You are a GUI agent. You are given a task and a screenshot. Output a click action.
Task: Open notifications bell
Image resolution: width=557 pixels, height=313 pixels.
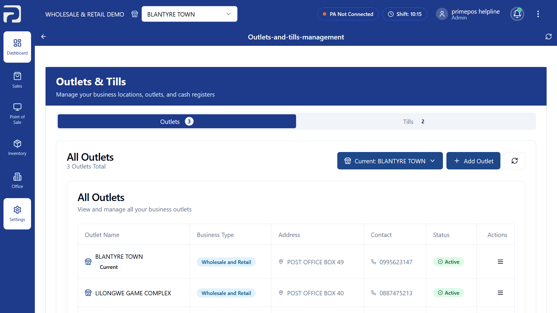click(x=517, y=14)
